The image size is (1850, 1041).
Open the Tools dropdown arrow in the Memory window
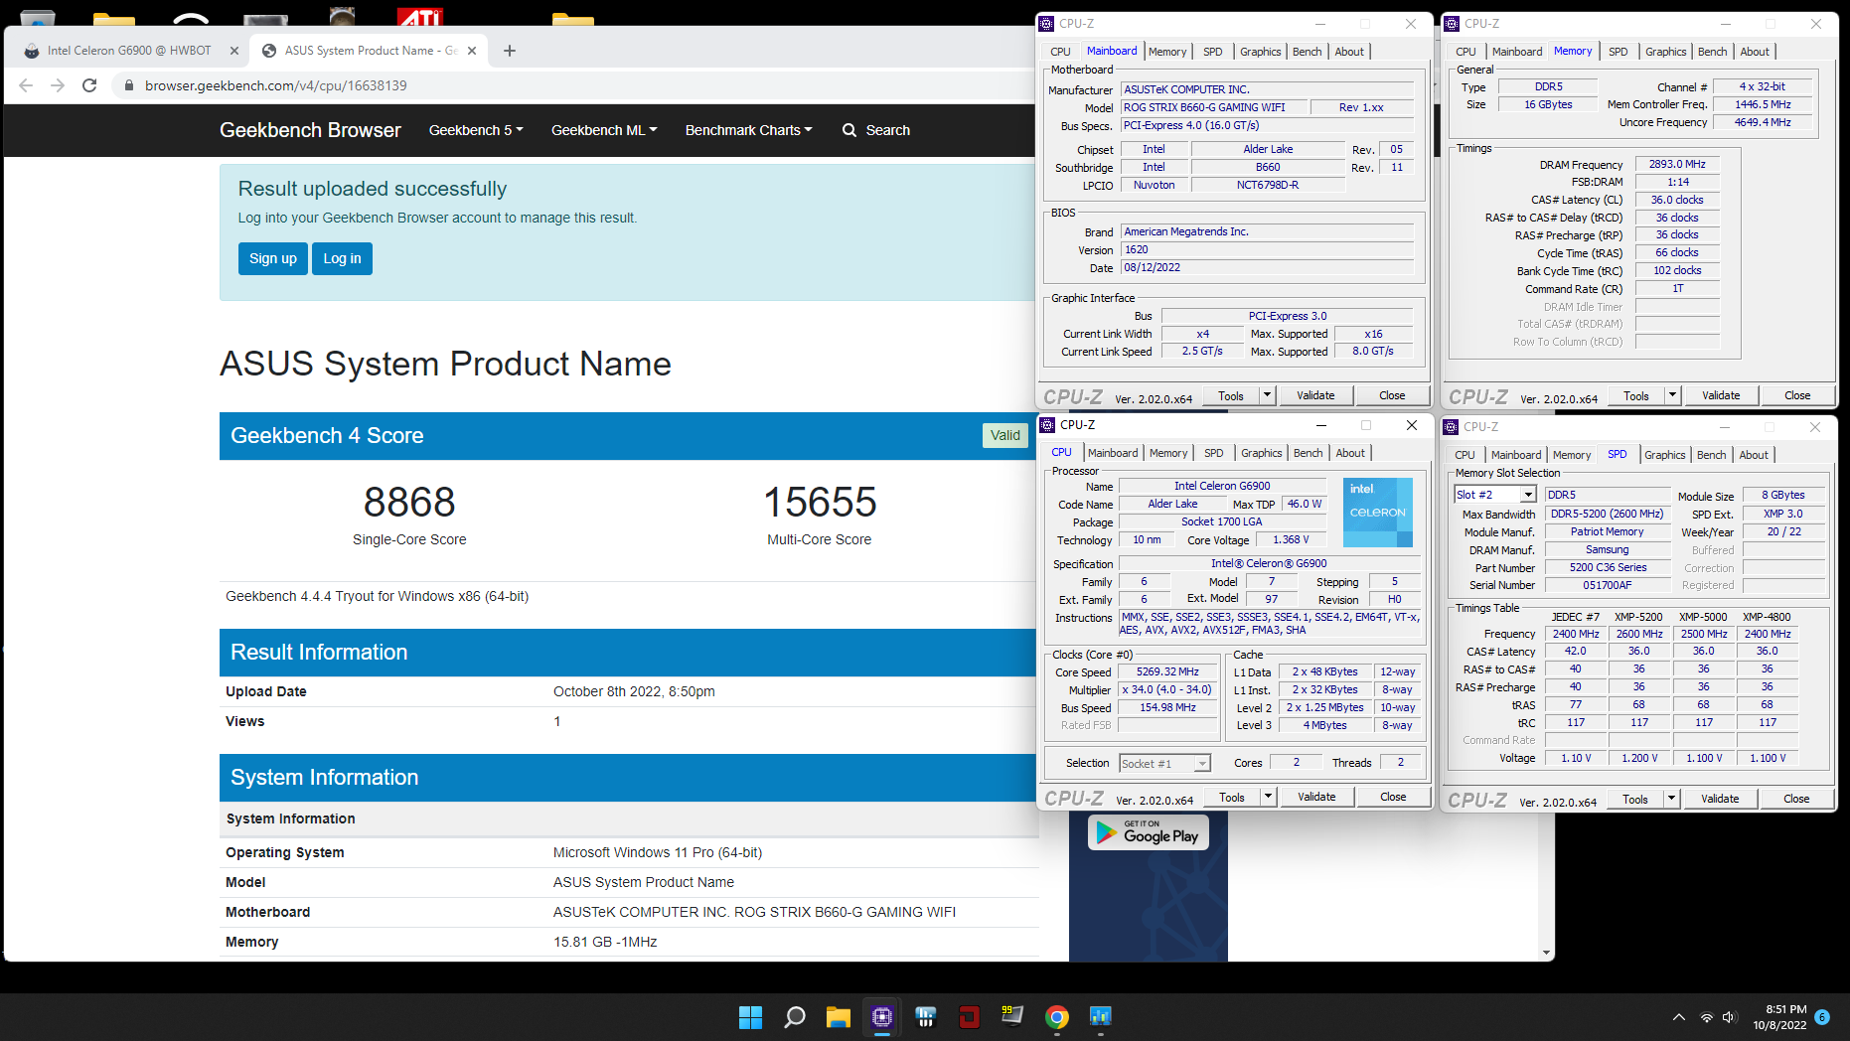click(x=1672, y=395)
